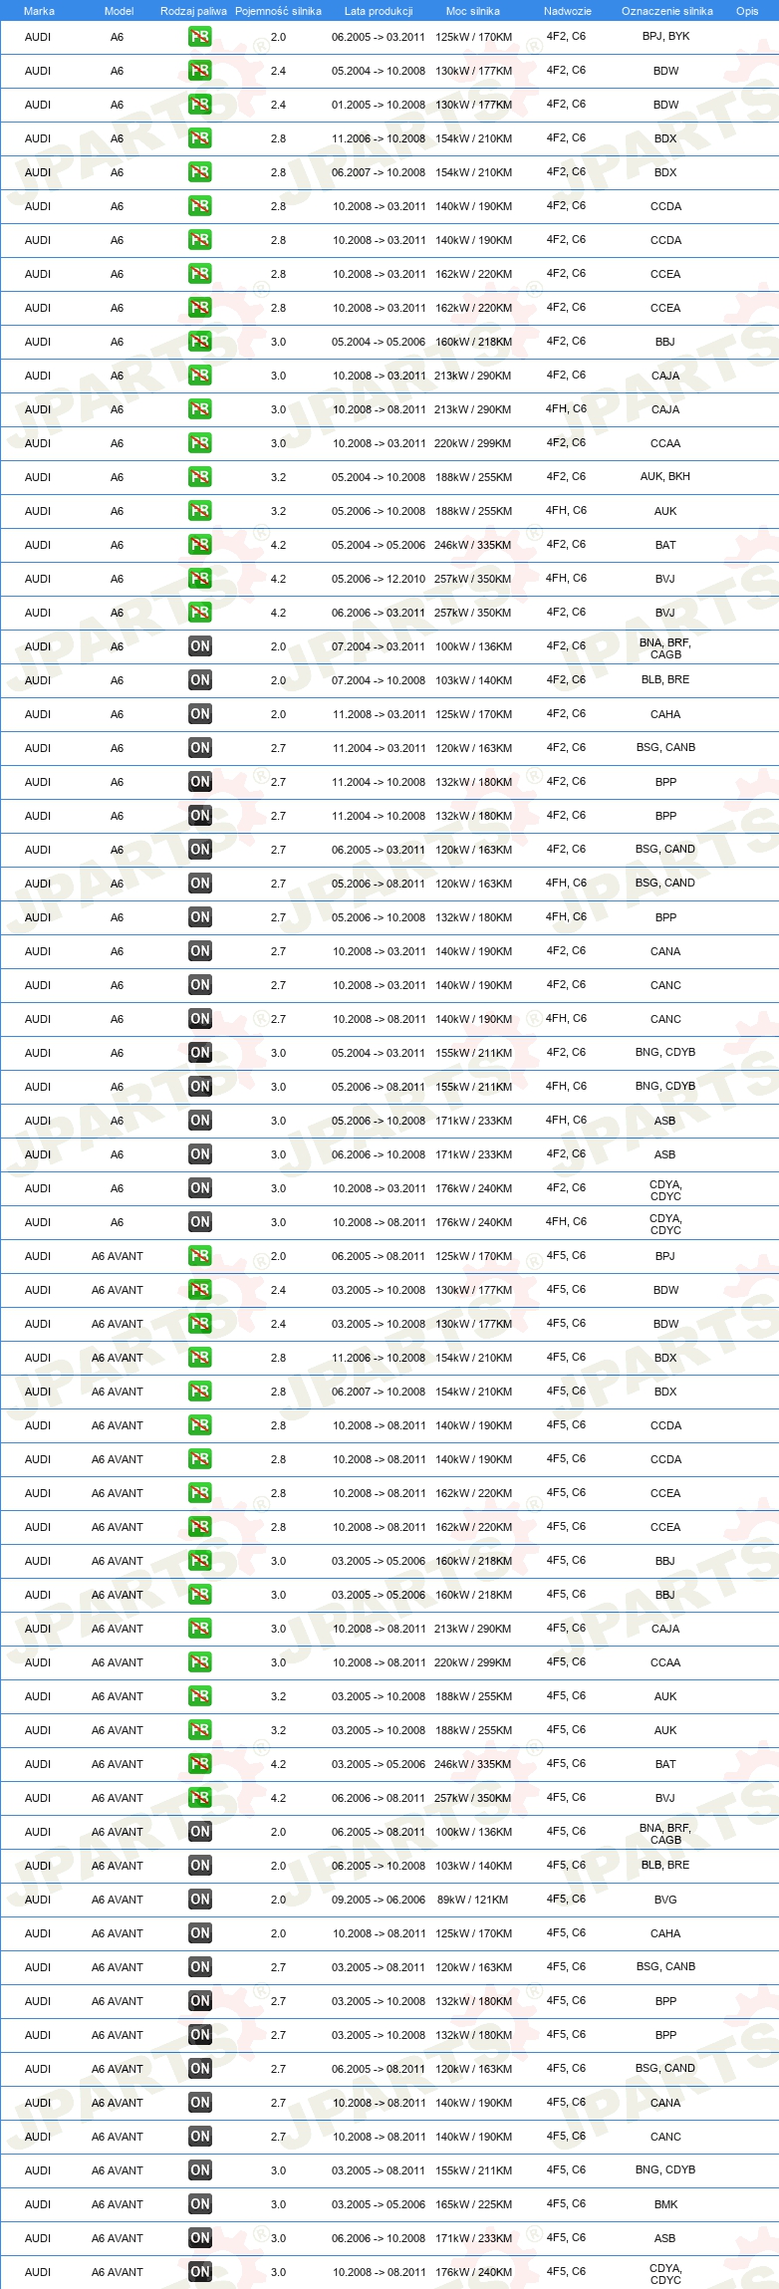The width and height of the screenshot is (779, 2289).
Task: Click the Rodzaj paliwa column header
Action: (x=193, y=11)
